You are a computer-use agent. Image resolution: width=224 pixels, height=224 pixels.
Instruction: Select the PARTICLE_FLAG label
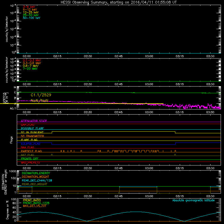pyautogui.click(x=31, y=151)
